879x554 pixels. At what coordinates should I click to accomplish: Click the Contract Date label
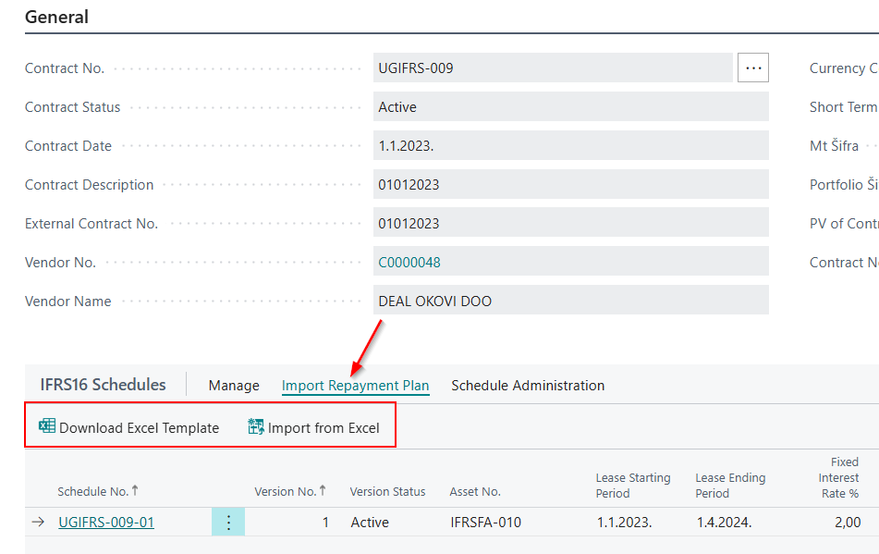click(x=67, y=146)
